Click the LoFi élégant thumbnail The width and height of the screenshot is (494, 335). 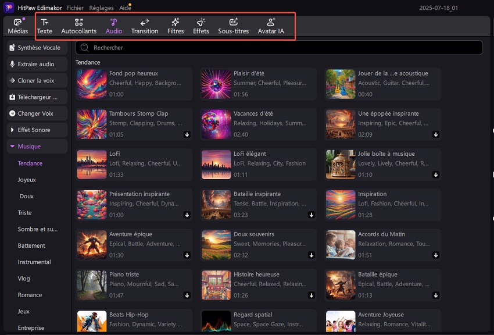click(x=216, y=165)
